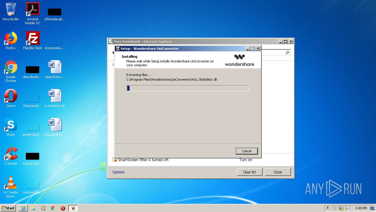Screen dimensions: 376x212
Task: Open Google Chrome desktop shortcut
Action: pyautogui.click(x=11, y=71)
